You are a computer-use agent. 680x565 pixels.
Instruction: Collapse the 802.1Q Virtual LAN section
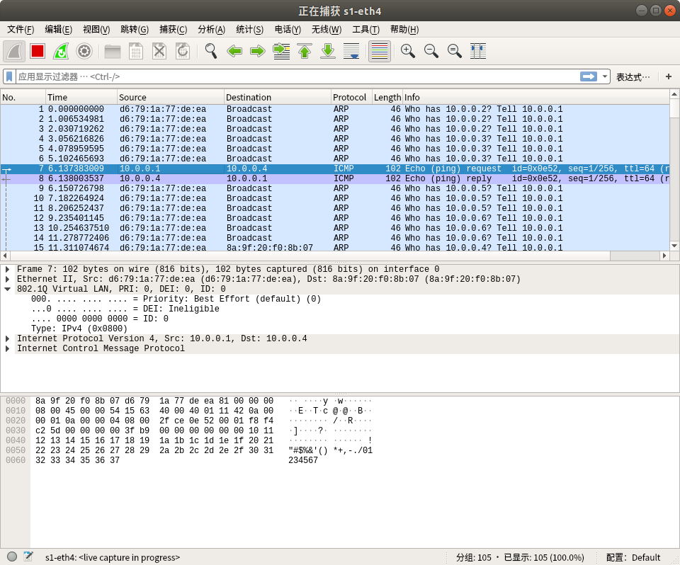(8, 289)
